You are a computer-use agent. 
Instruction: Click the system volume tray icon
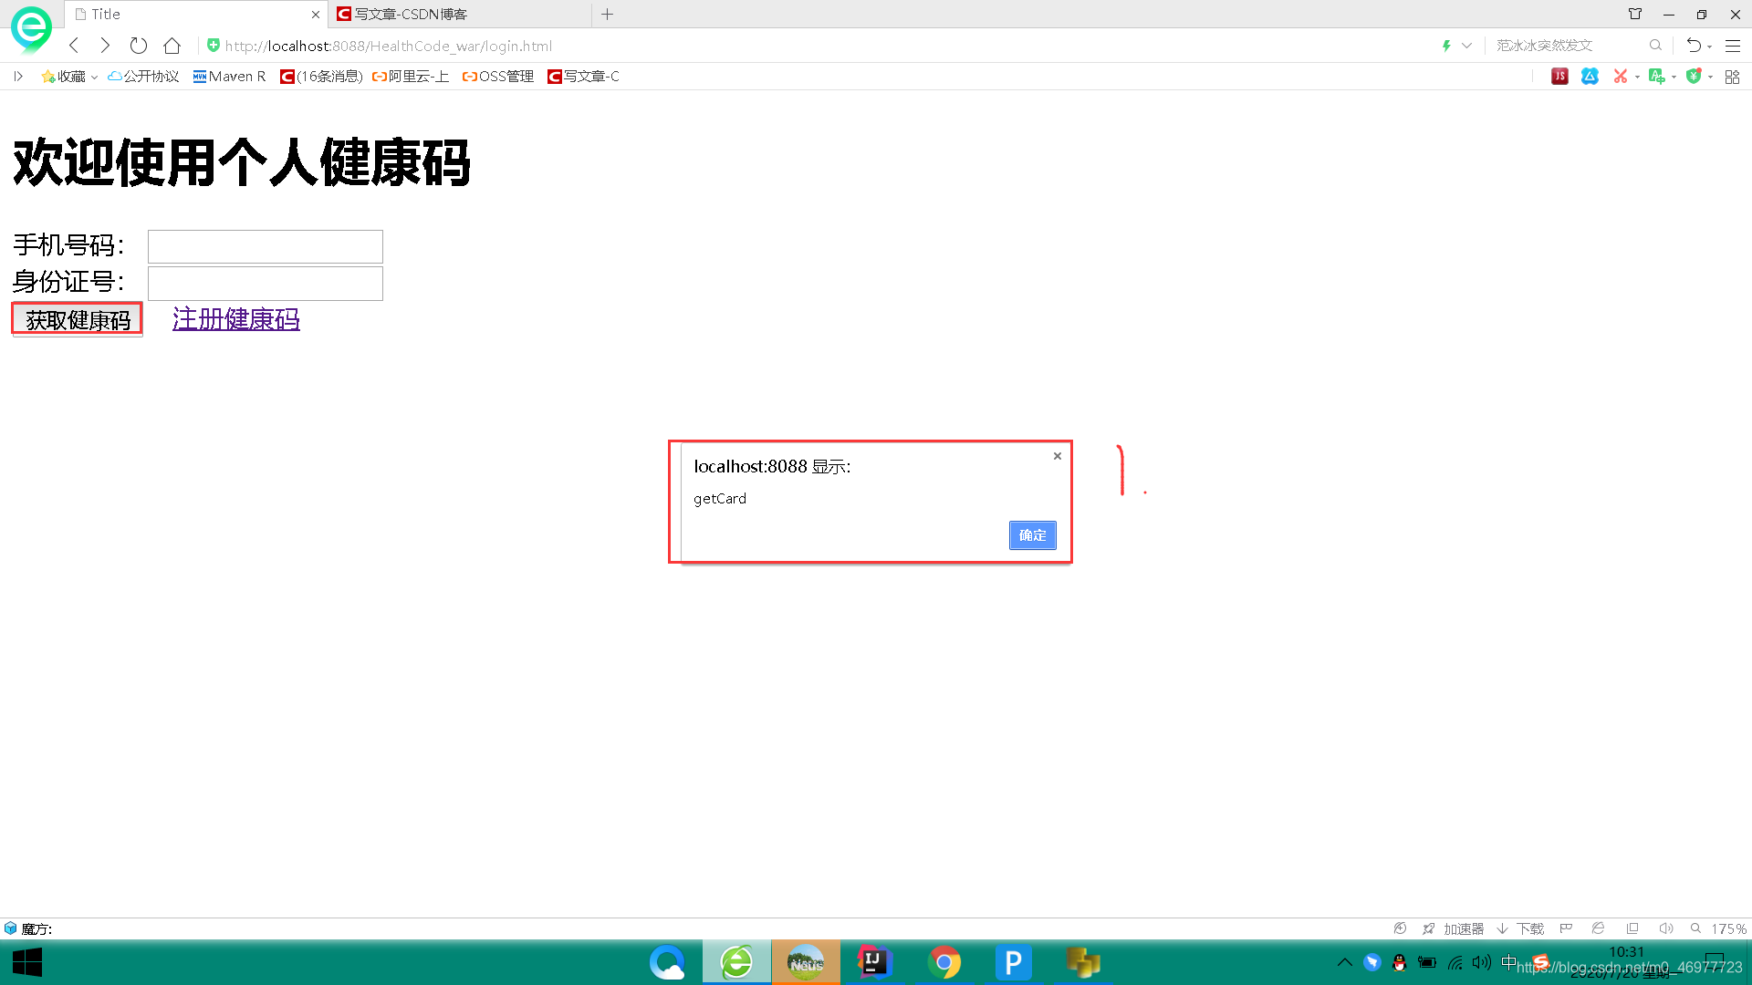click(x=1482, y=963)
